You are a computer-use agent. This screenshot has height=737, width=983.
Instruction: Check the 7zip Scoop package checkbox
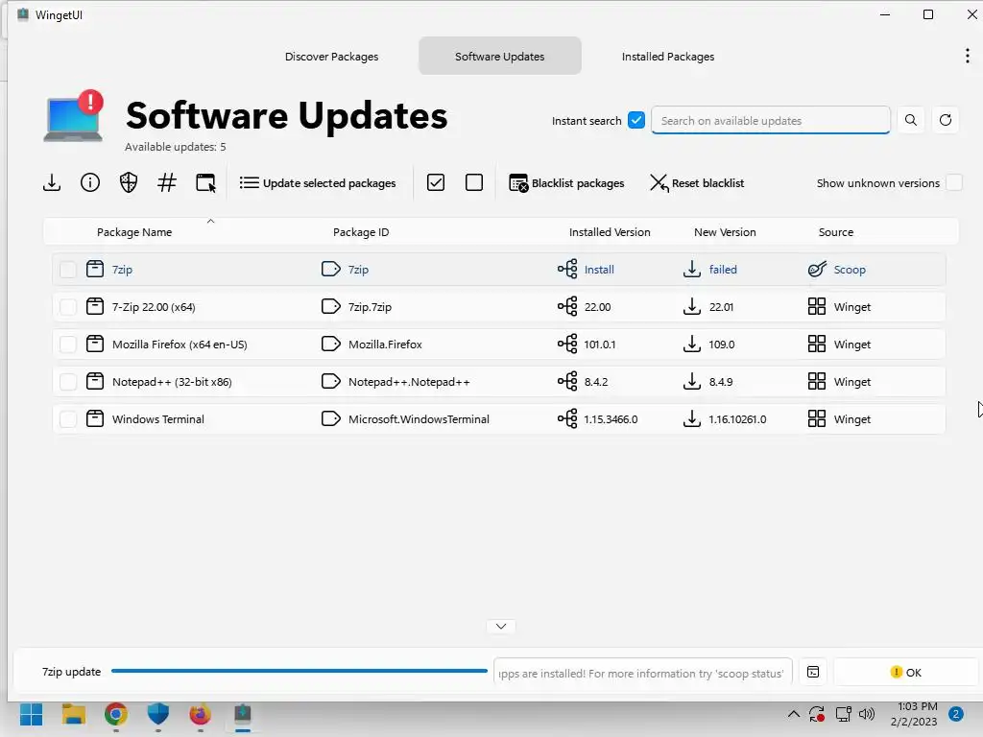[68, 270]
